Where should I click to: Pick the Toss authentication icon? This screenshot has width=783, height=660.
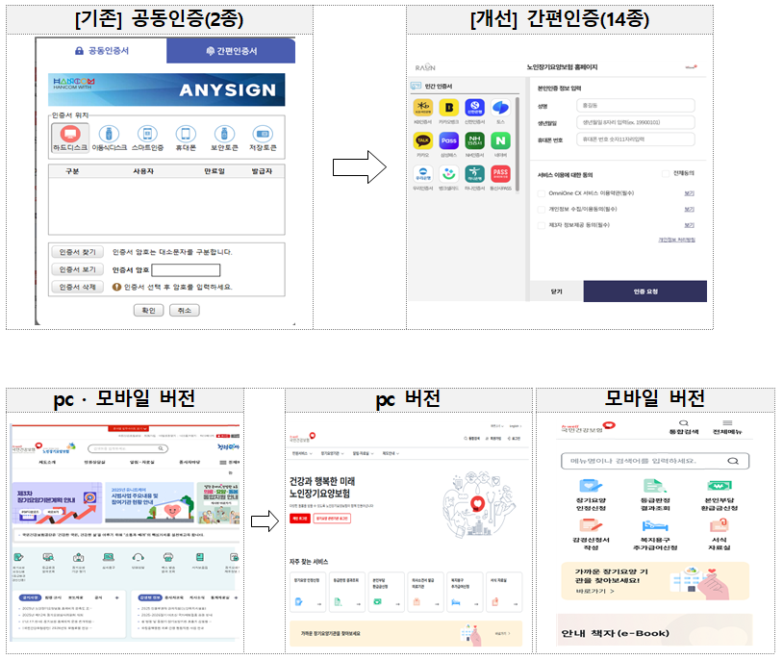point(501,108)
